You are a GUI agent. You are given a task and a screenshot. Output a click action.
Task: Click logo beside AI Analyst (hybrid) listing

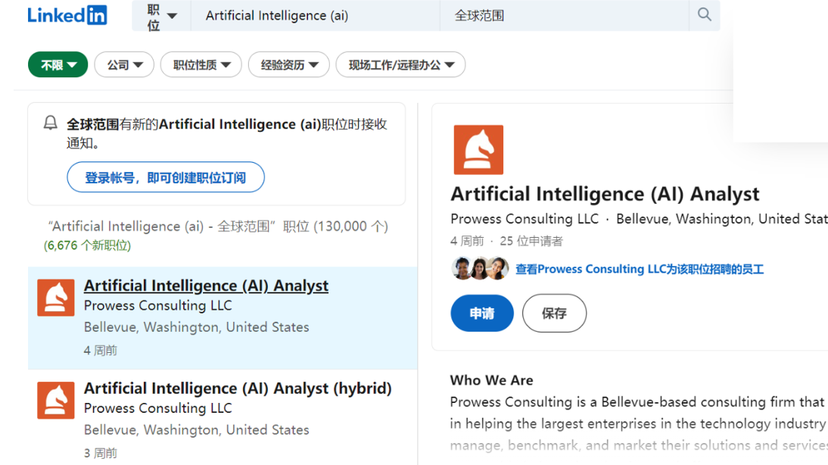click(56, 400)
